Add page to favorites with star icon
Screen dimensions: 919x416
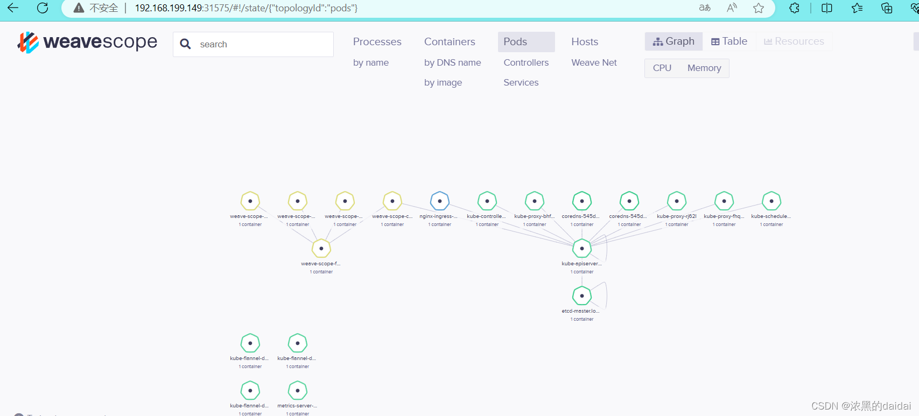coord(759,8)
